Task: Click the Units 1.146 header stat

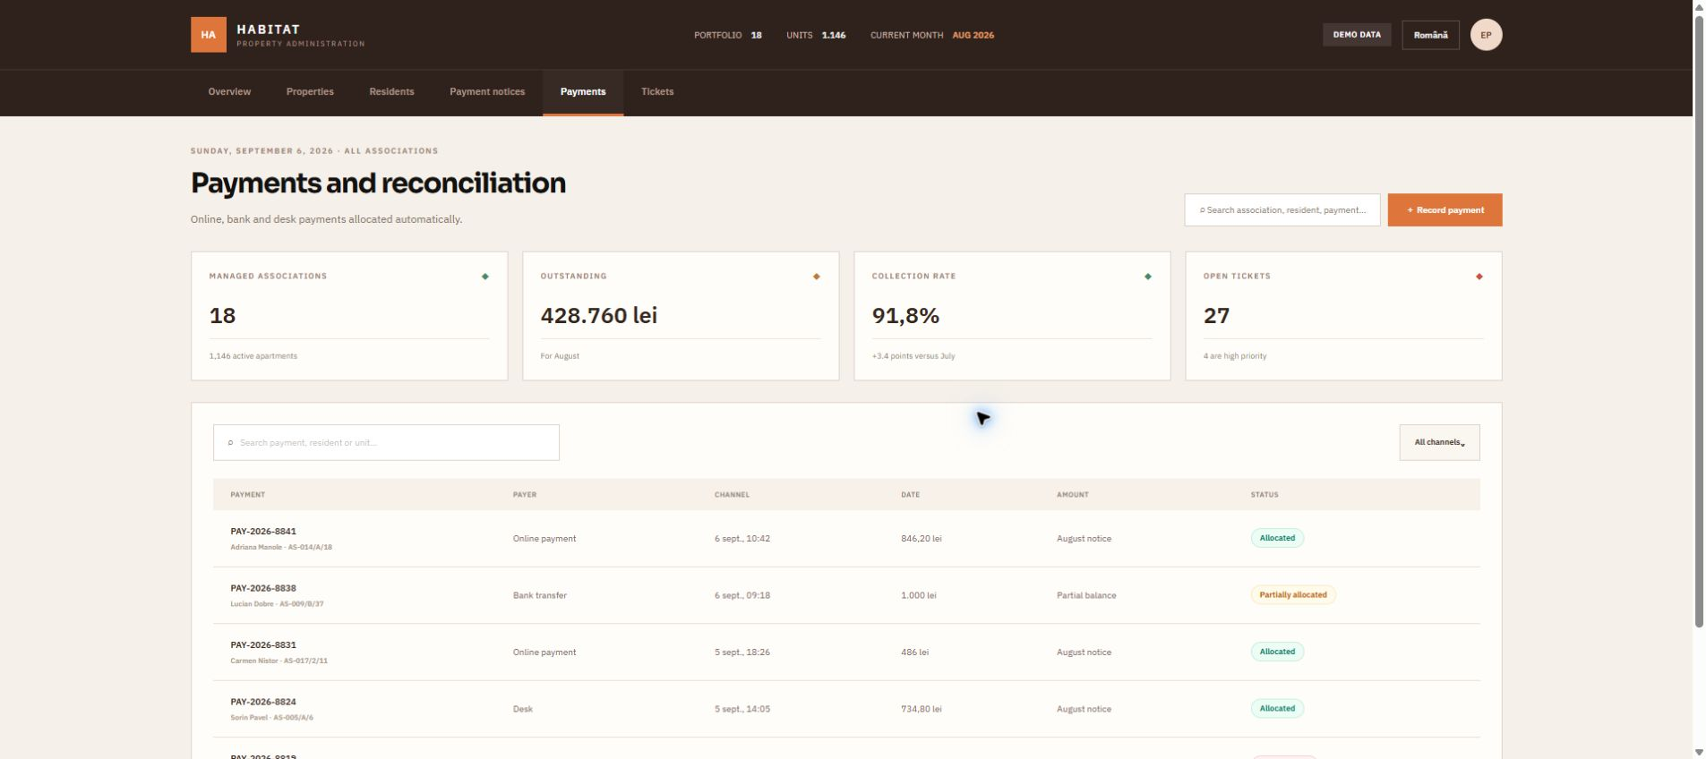Action: (x=816, y=35)
